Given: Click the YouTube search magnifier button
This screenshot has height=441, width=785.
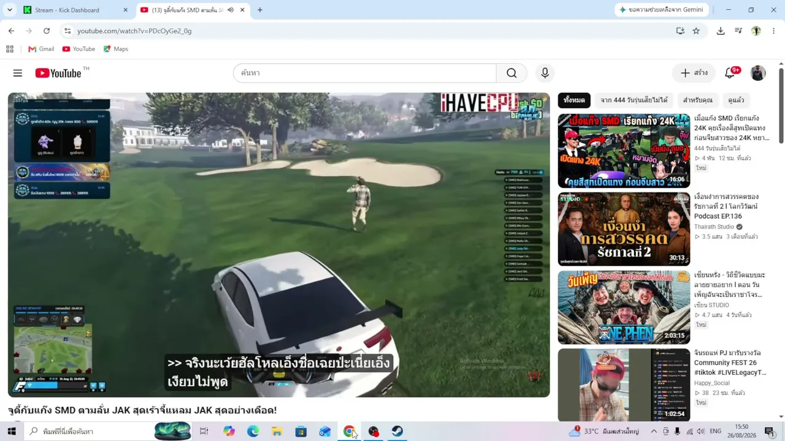Looking at the screenshot, I should click(x=511, y=73).
